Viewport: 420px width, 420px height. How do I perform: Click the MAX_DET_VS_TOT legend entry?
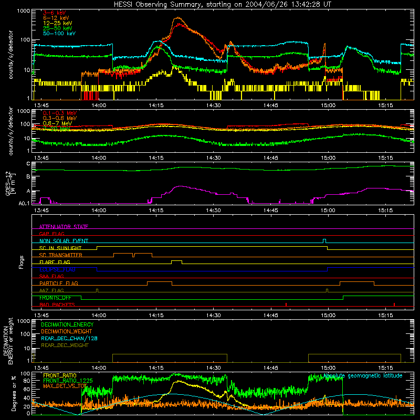click(65, 386)
